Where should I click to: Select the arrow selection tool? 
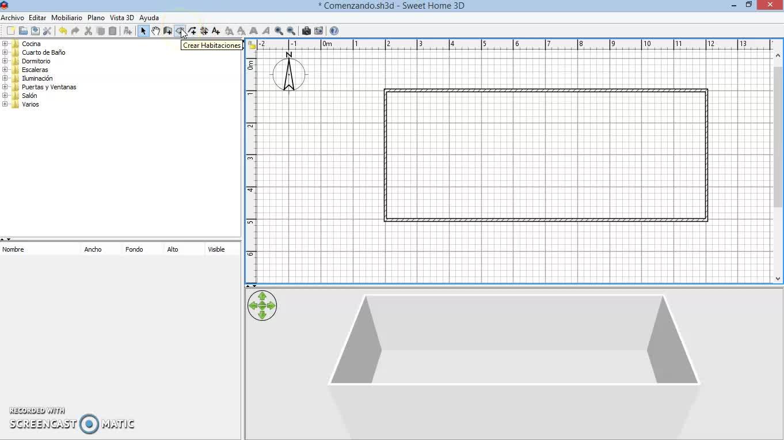[143, 31]
